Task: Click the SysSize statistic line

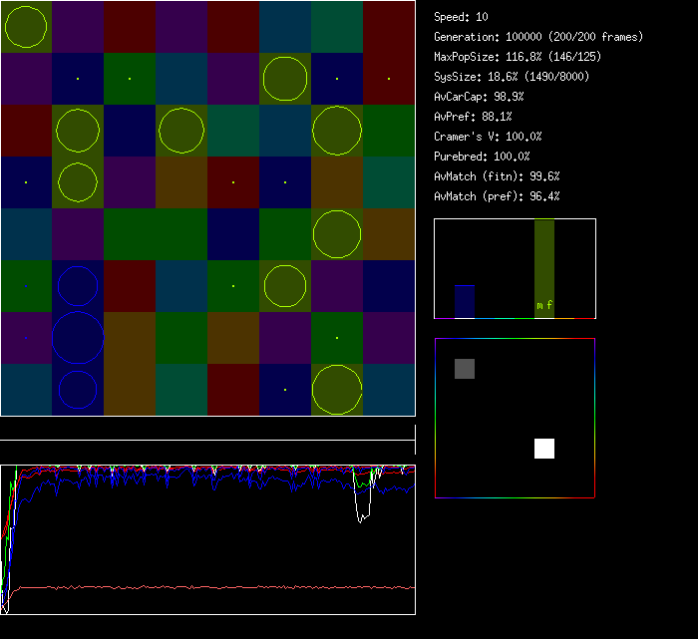Action: click(512, 77)
